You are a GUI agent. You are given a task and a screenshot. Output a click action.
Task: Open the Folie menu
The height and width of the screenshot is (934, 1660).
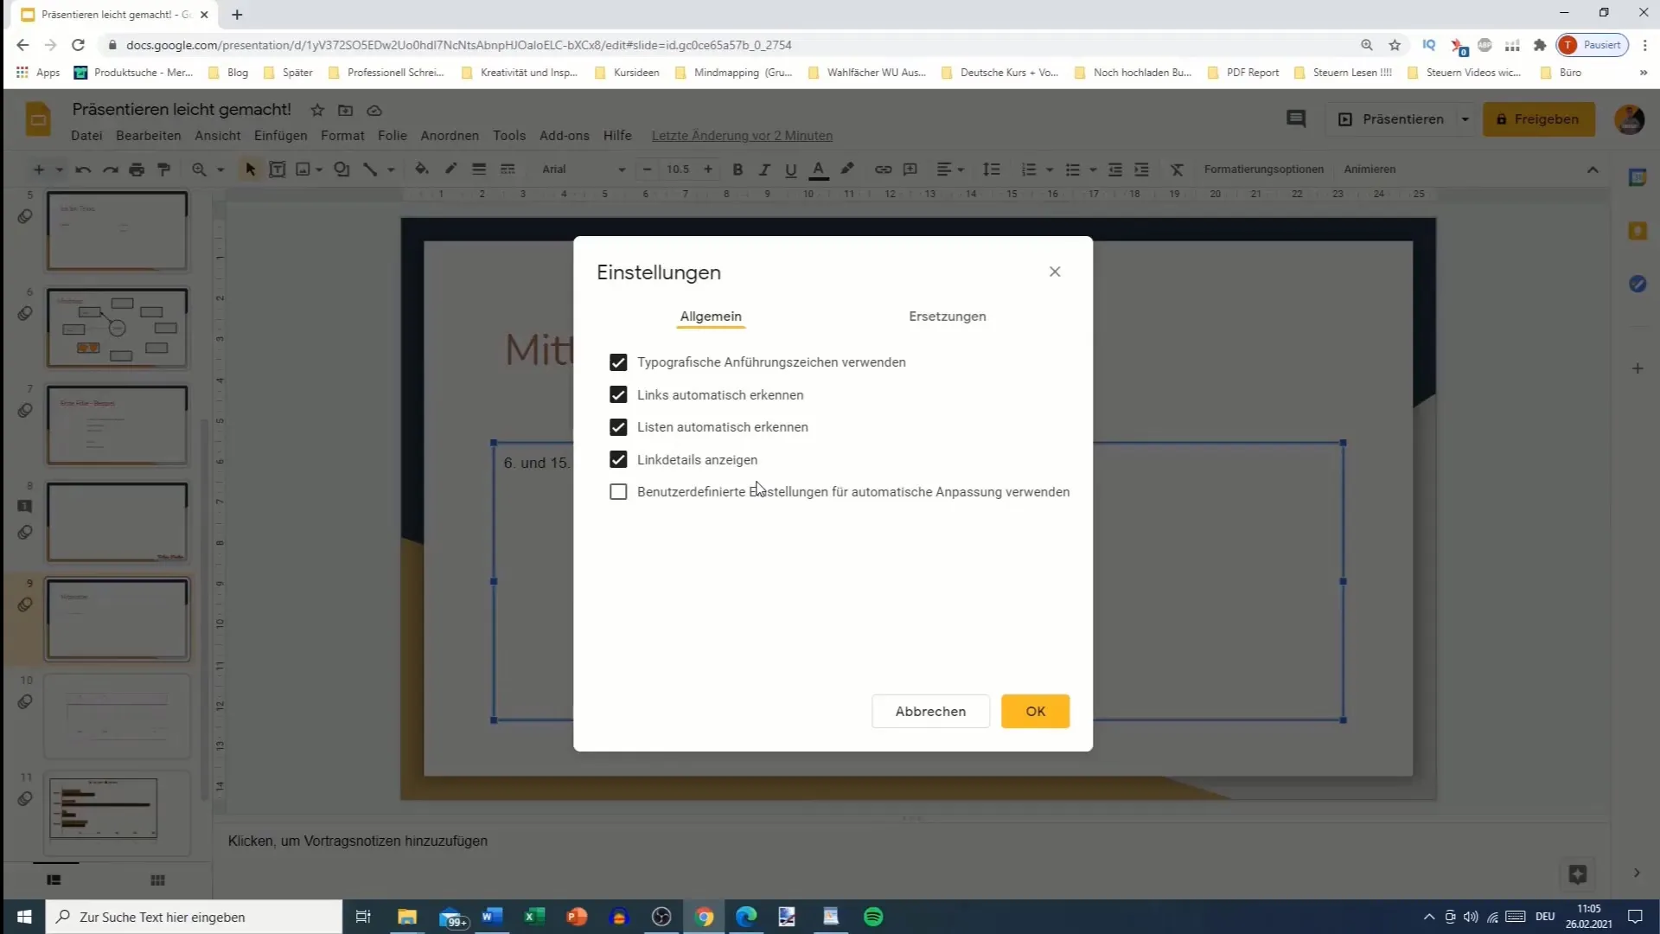pyautogui.click(x=392, y=136)
